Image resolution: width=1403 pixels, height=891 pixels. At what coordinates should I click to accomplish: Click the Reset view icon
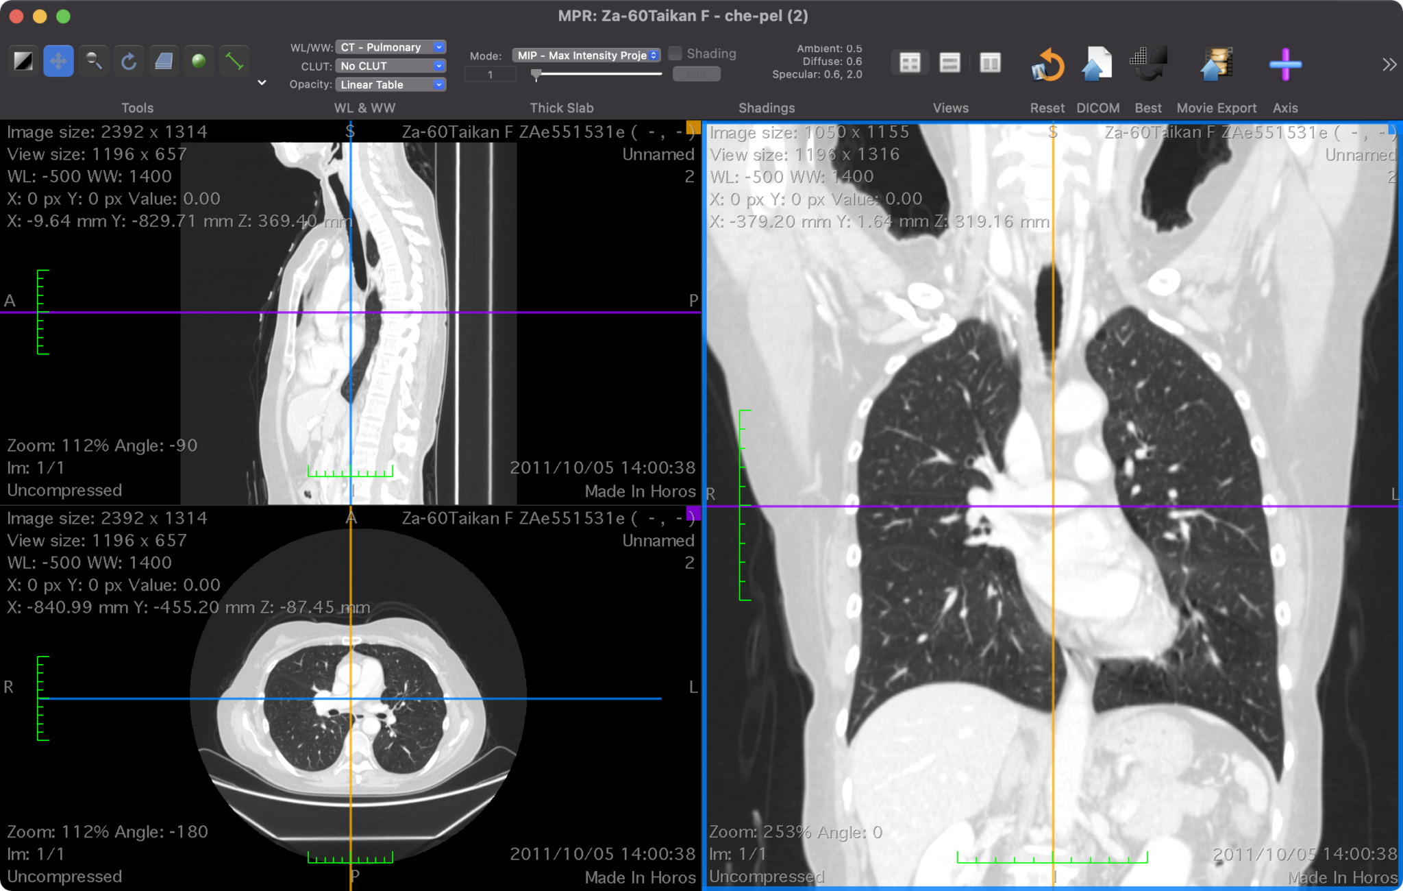(1047, 65)
